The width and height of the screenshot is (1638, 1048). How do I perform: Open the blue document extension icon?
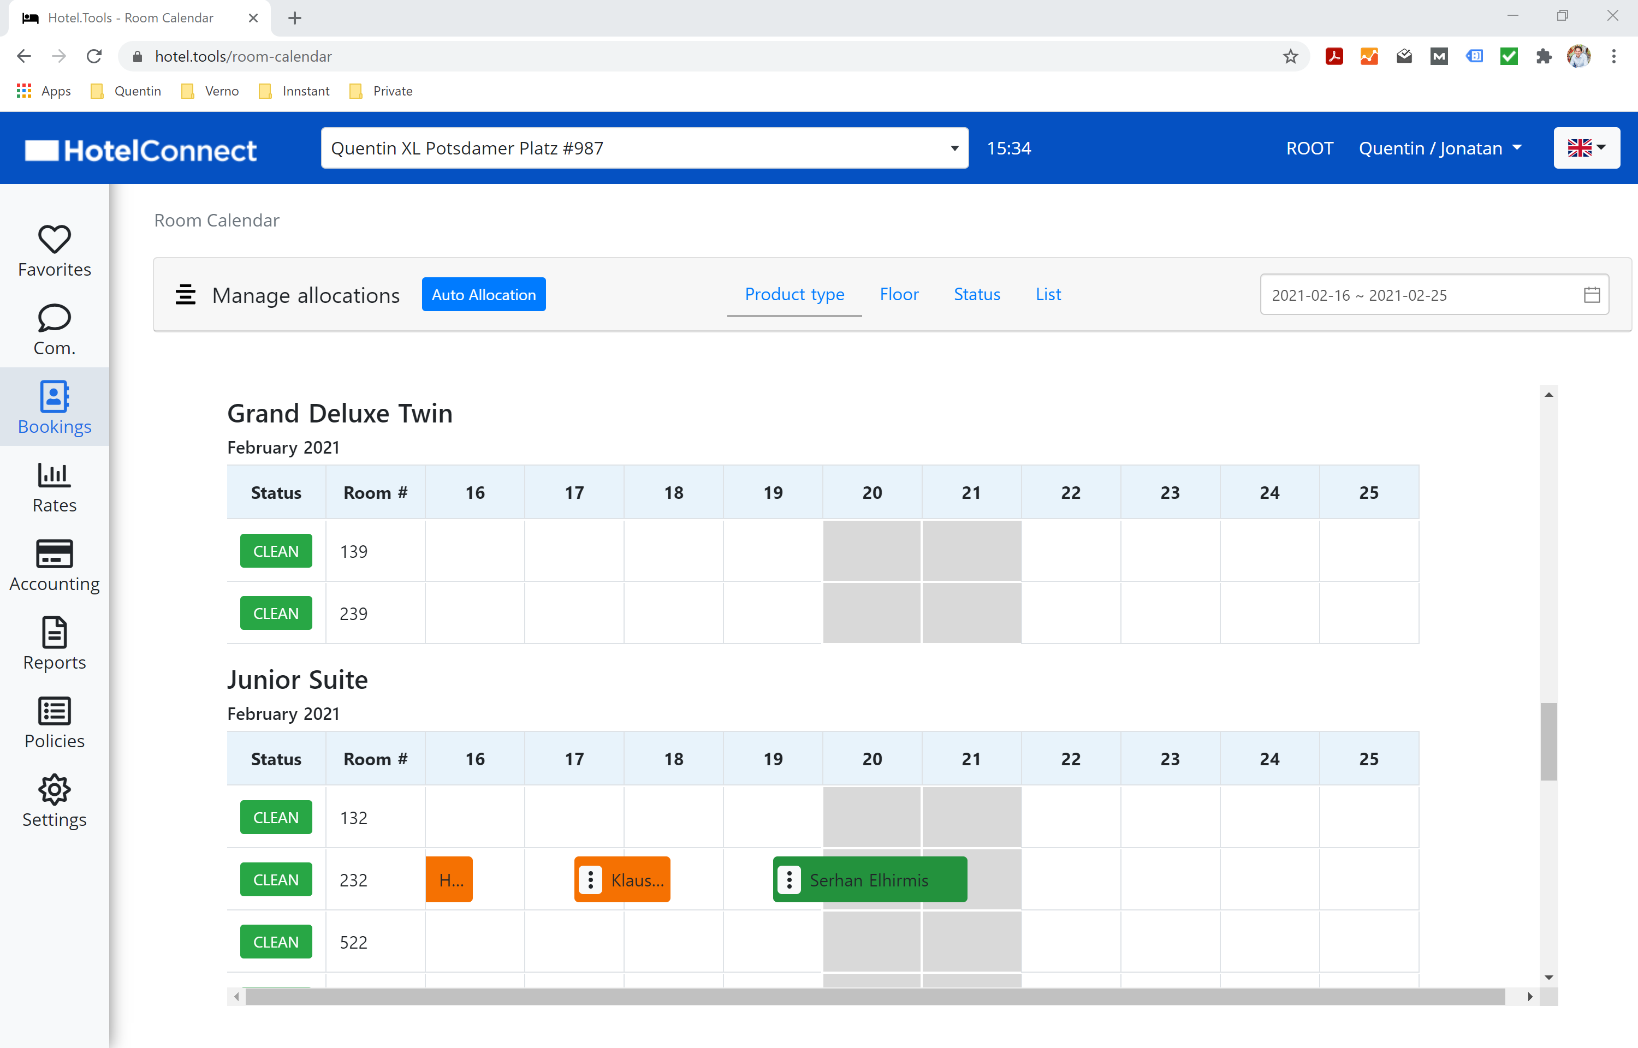point(1474,56)
